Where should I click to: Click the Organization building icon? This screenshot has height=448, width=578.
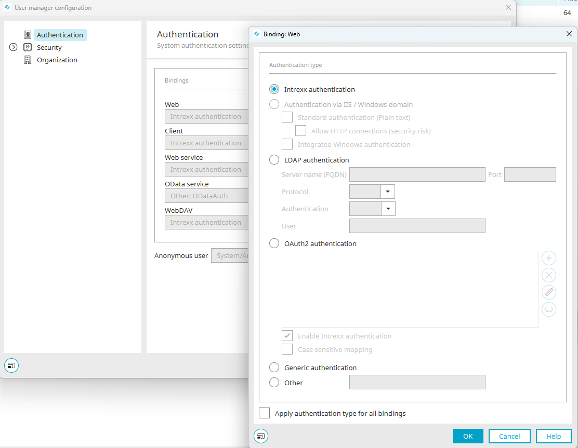pyautogui.click(x=28, y=60)
